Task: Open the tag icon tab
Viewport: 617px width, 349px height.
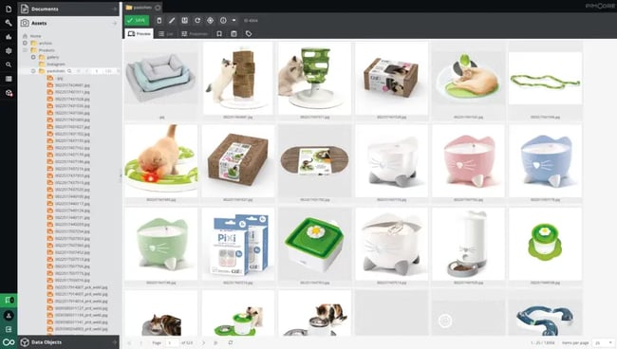Action: (249, 34)
